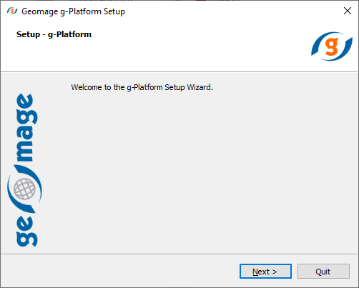Click the gray globe icon in sidebar logo

[x=24, y=189]
